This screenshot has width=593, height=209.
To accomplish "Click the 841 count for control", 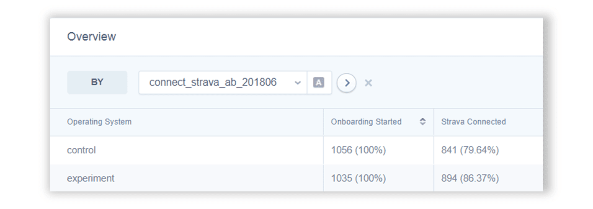I will point(449,150).
